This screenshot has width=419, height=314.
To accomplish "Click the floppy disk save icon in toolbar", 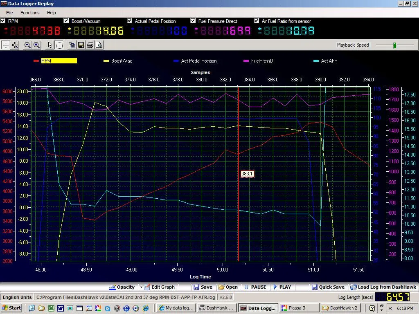I will pyautogui.click(x=81, y=45).
